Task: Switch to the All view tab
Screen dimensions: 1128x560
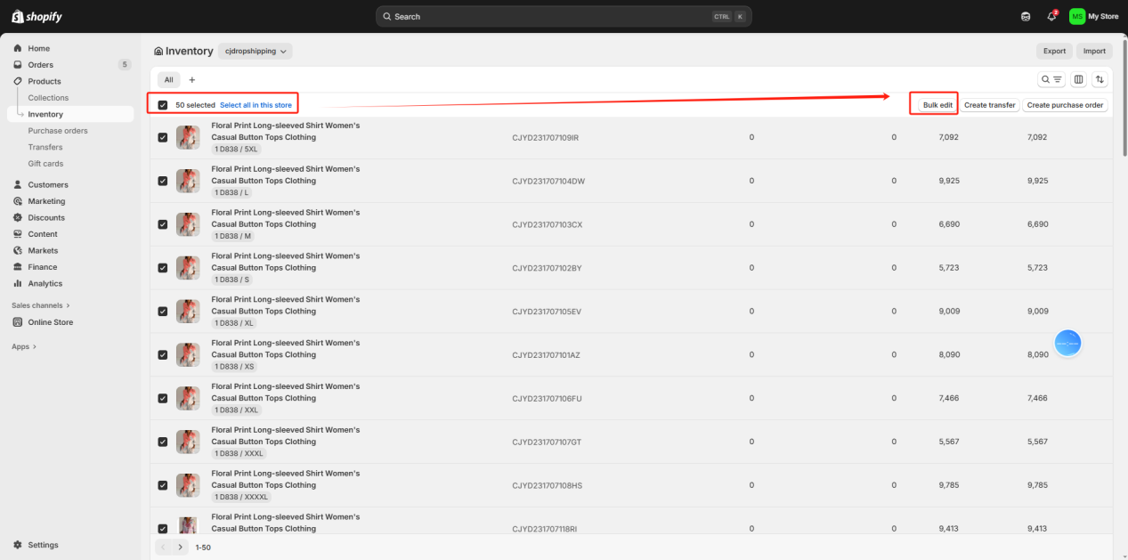Action: pyautogui.click(x=168, y=79)
